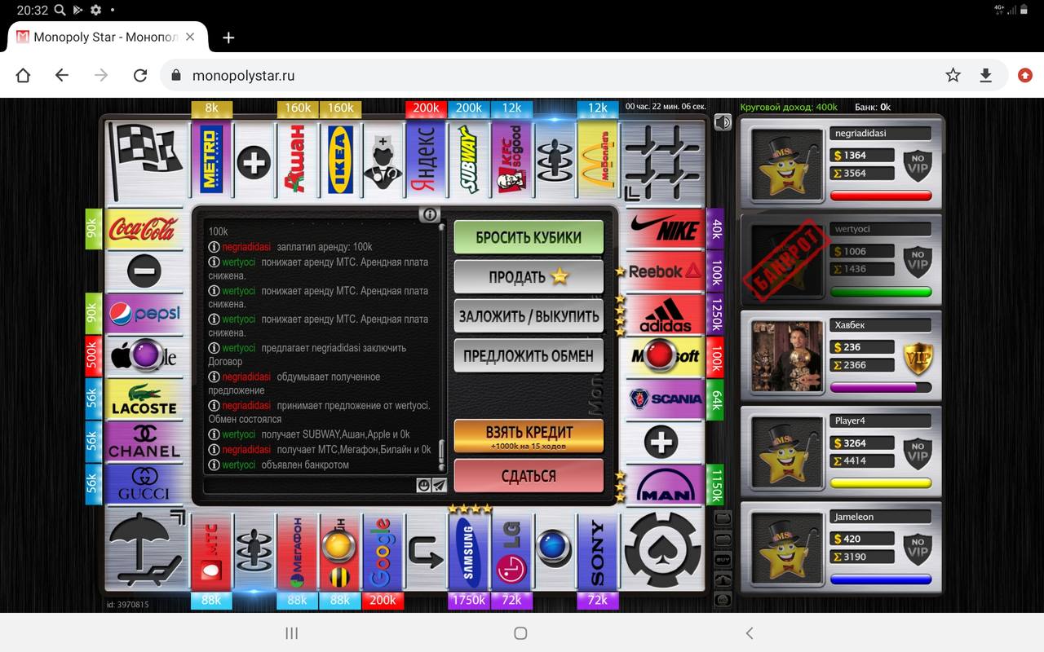This screenshot has height=652, width=1044.
Task: Open the SCANIA property square
Action: coord(666,399)
